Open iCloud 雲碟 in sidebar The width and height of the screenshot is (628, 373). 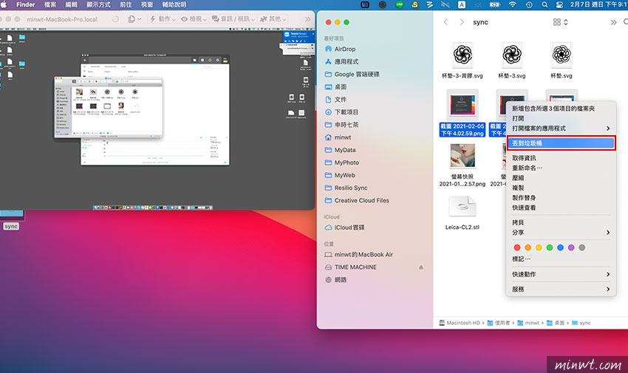click(345, 227)
